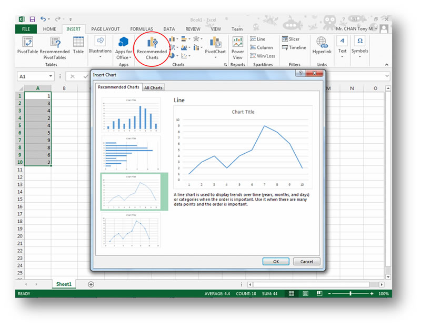Open the Power View report icon

point(238,47)
